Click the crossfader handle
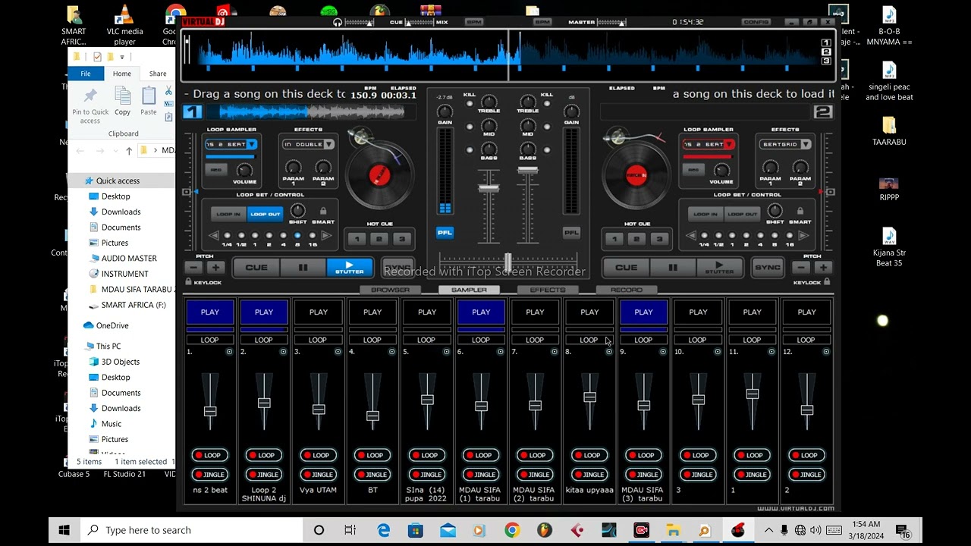Viewport: 971px width, 546px height. pos(508,262)
